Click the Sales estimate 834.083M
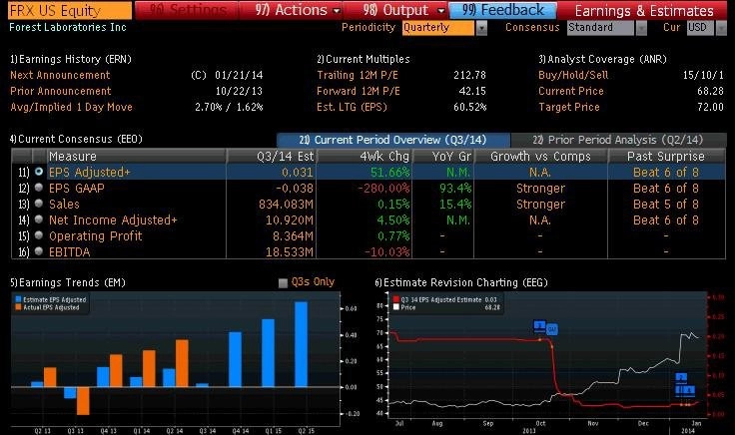 tap(286, 205)
